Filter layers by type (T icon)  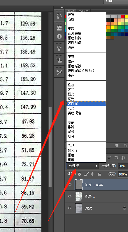tap(109, 158)
